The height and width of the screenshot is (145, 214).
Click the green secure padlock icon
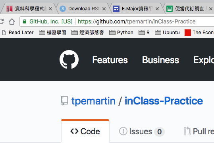25,21
